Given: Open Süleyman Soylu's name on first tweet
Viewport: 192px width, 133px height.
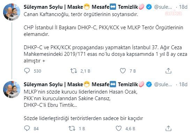Looking at the screenshot, I should (43, 7).
